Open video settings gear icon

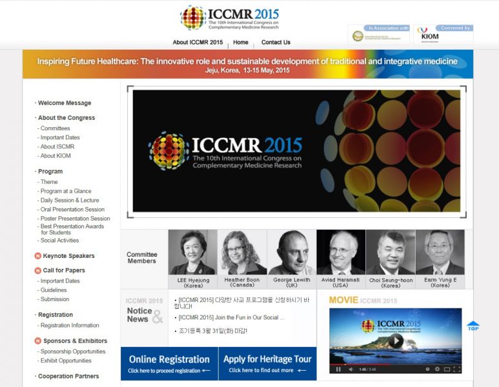pyautogui.click(x=437, y=369)
